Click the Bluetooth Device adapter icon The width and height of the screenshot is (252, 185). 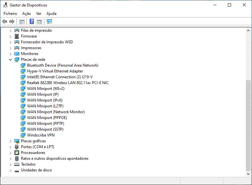point(23,65)
